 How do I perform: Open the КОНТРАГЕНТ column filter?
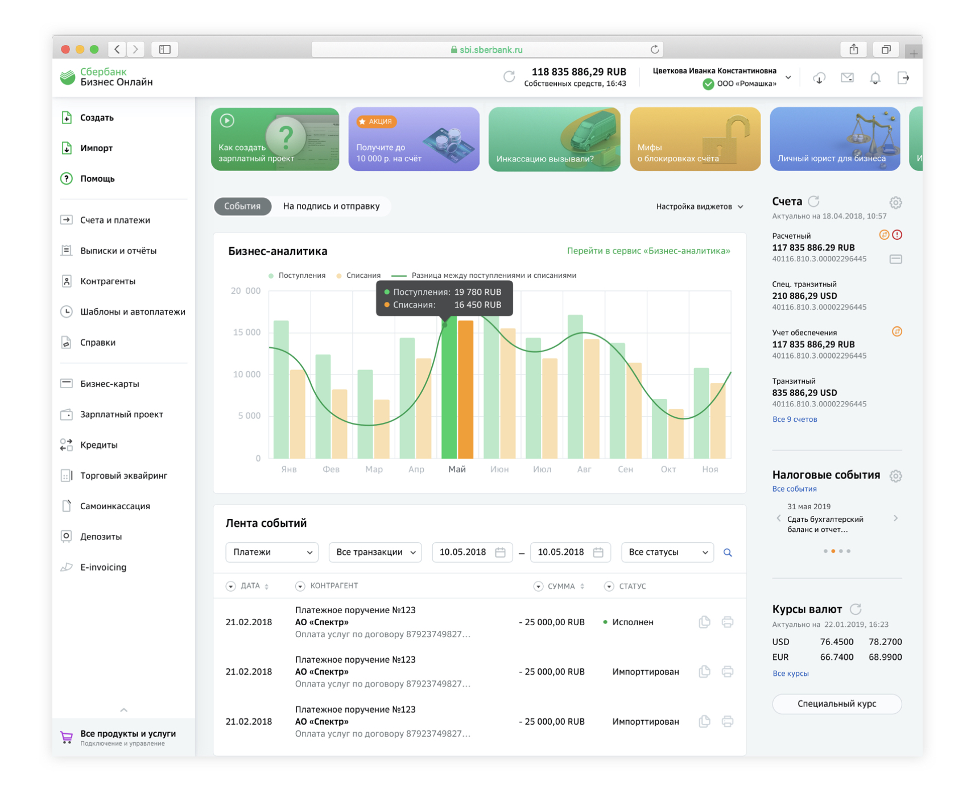(300, 587)
